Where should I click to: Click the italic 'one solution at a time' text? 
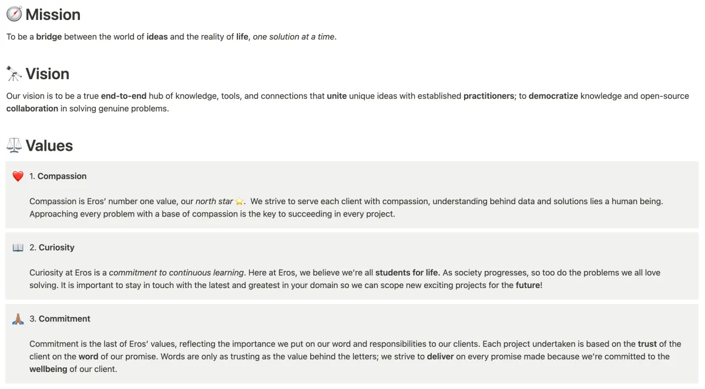pos(294,37)
